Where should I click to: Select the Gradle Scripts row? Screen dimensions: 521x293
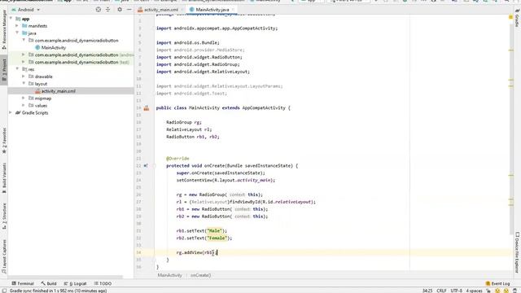pyautogui.click(x=71, y=113)
